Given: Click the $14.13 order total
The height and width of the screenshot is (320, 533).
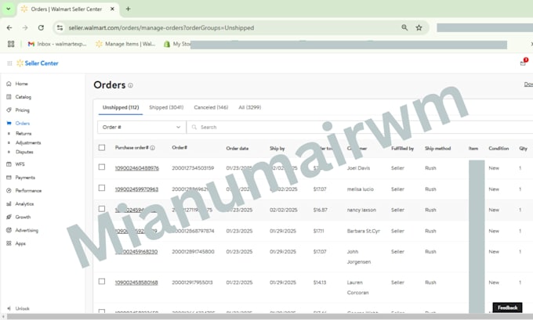Looking at the screenshot, I should (x=320, y=282).
